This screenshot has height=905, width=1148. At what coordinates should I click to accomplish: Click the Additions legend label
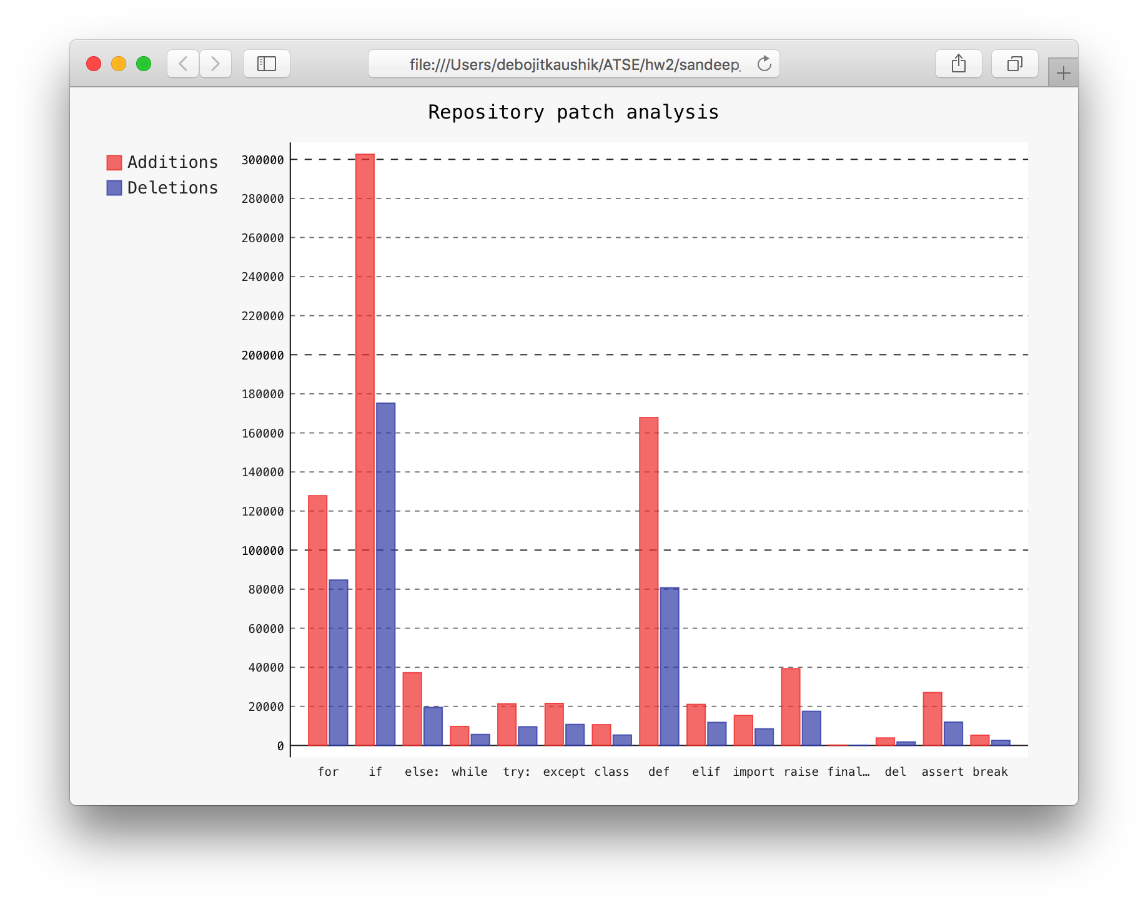coord(172,162)
